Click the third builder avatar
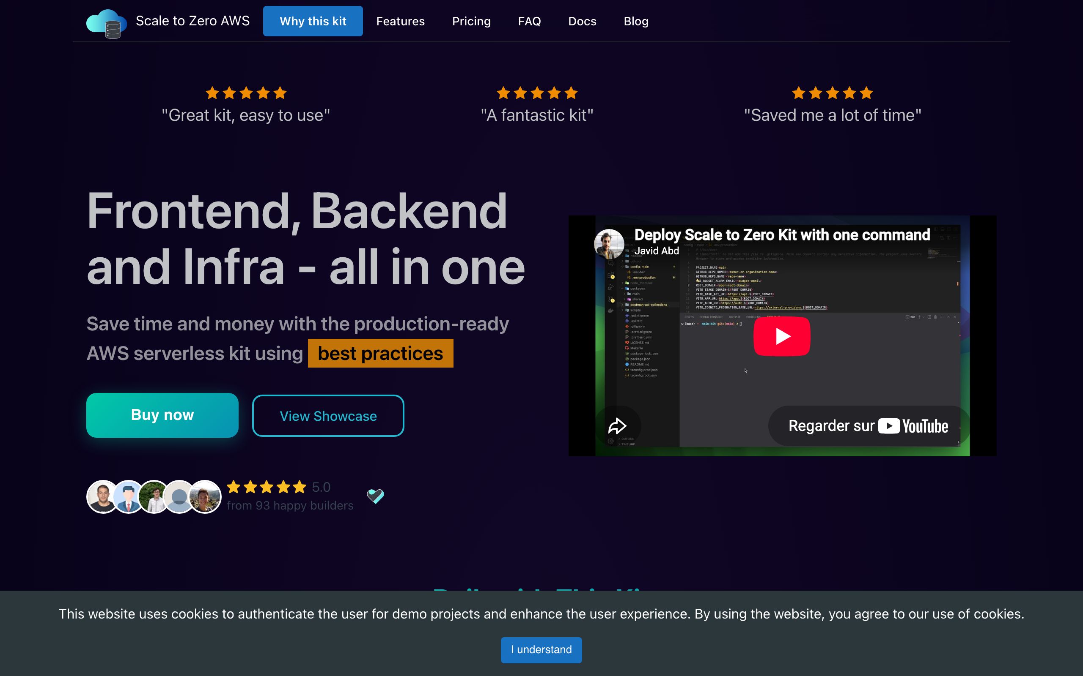 point(154,497)
